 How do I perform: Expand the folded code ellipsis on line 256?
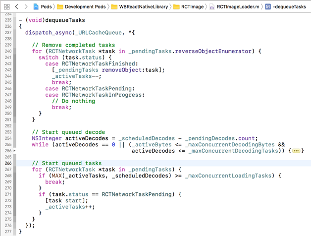[296, 151]
